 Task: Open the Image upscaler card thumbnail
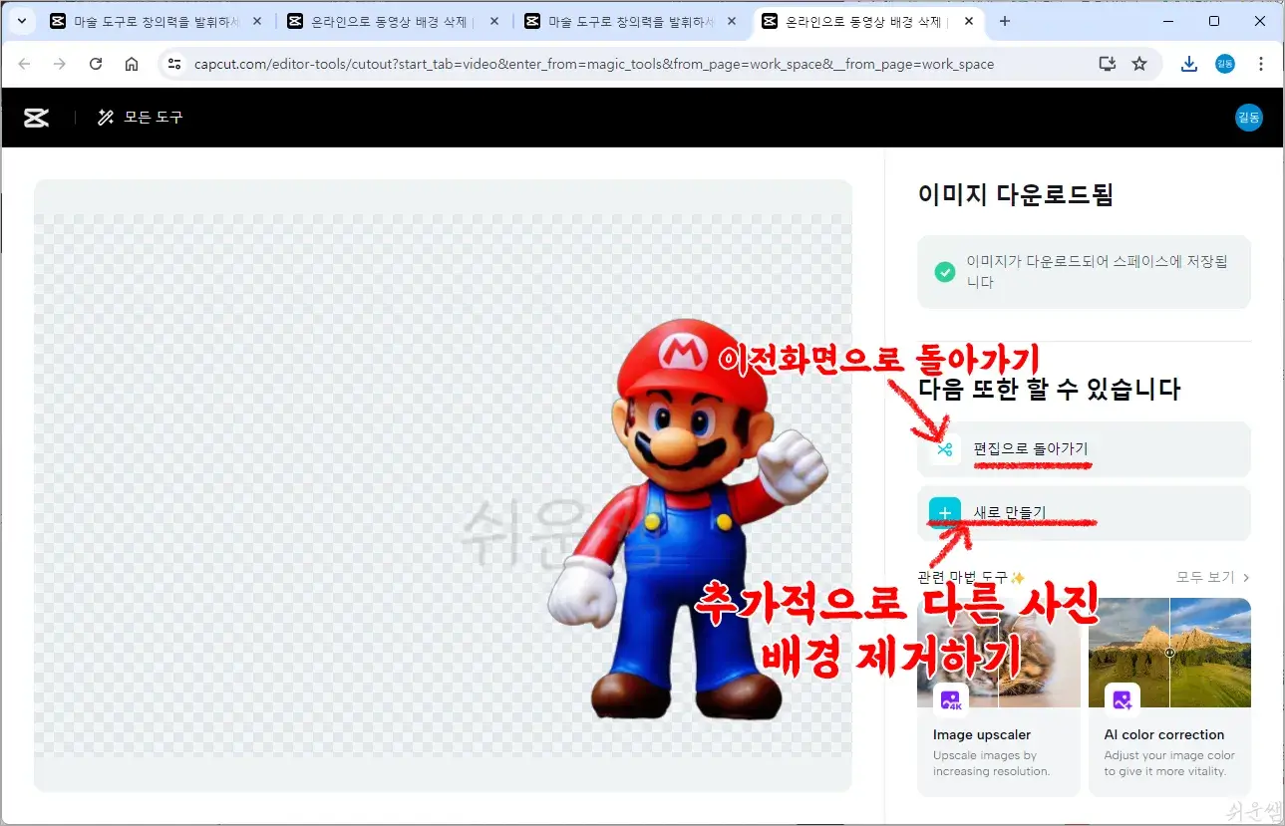pos(999,653)
